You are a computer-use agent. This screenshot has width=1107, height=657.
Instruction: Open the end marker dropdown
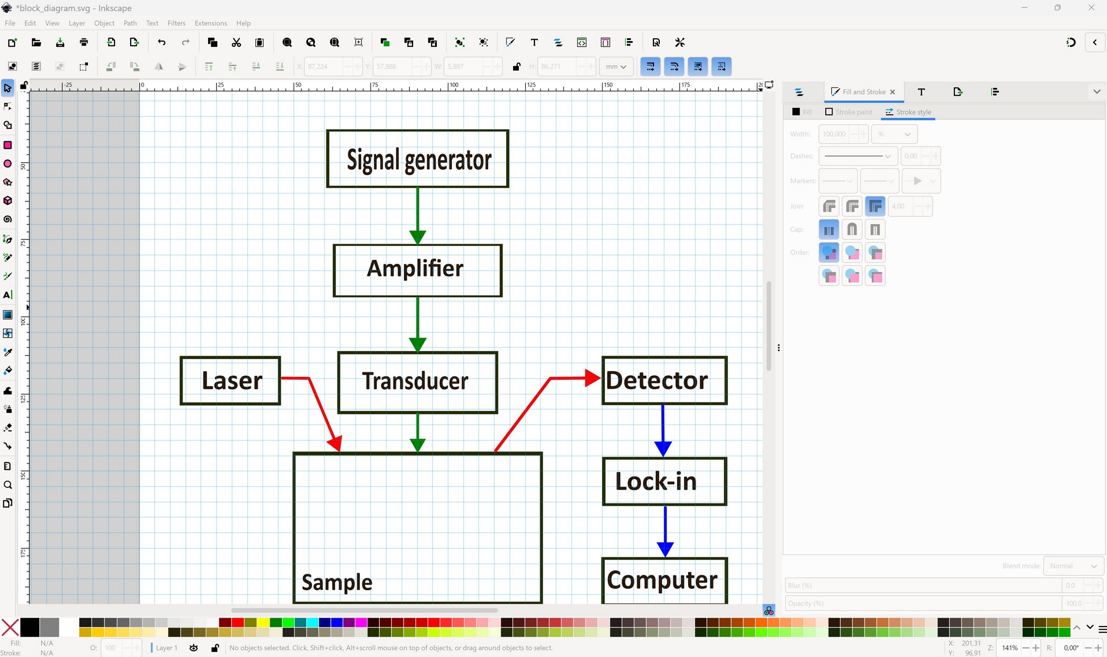click(x=921, y=181)
